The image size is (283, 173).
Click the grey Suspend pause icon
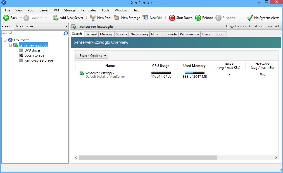pos(218,18)
